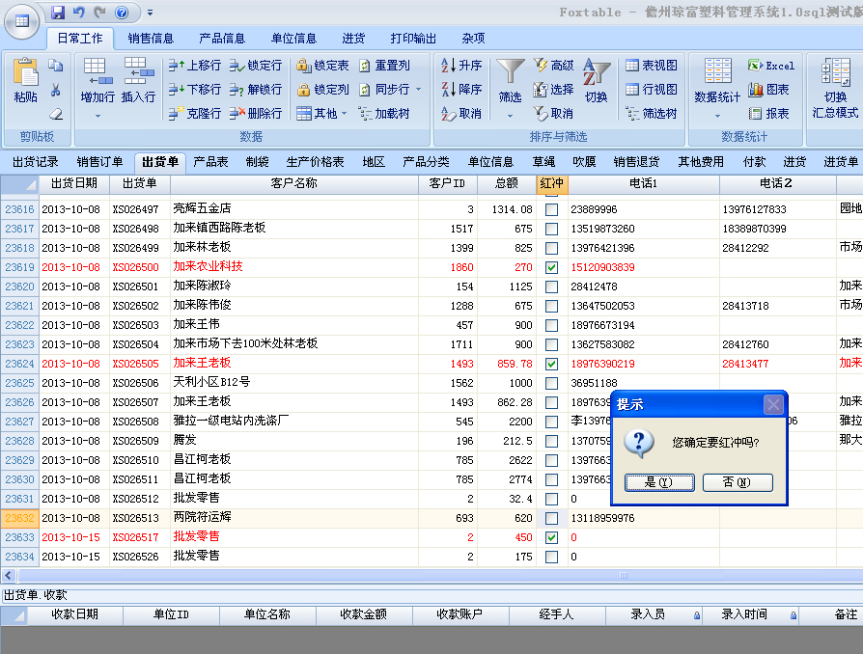Click 上移行 move row up

tap(195, 66)
